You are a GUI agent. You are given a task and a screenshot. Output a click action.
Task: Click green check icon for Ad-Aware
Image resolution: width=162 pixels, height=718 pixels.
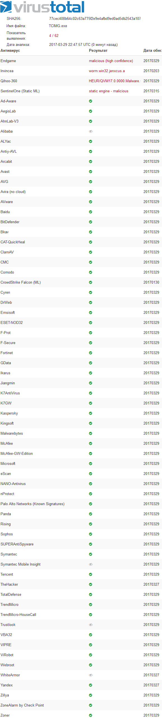pyautogui.click(x=91, y=101)
